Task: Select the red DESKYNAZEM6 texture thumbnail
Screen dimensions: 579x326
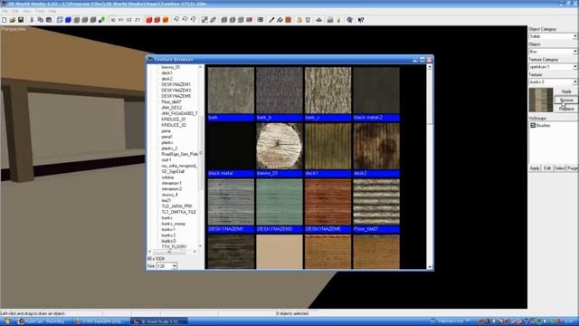Action: (327, 202)
